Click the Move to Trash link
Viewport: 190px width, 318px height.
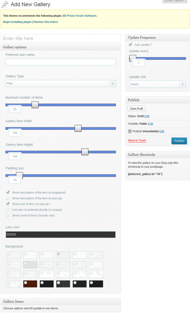(137, 141)
